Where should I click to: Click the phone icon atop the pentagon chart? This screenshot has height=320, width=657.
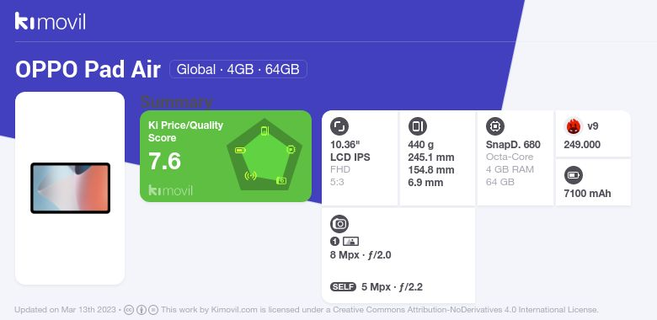[264, 131]
